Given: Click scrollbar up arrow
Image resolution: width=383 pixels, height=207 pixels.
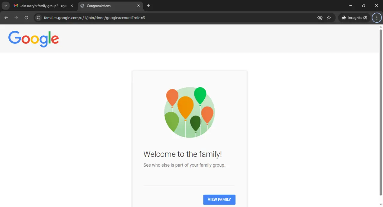Looking at the screenshot, I should pos(381,27).
